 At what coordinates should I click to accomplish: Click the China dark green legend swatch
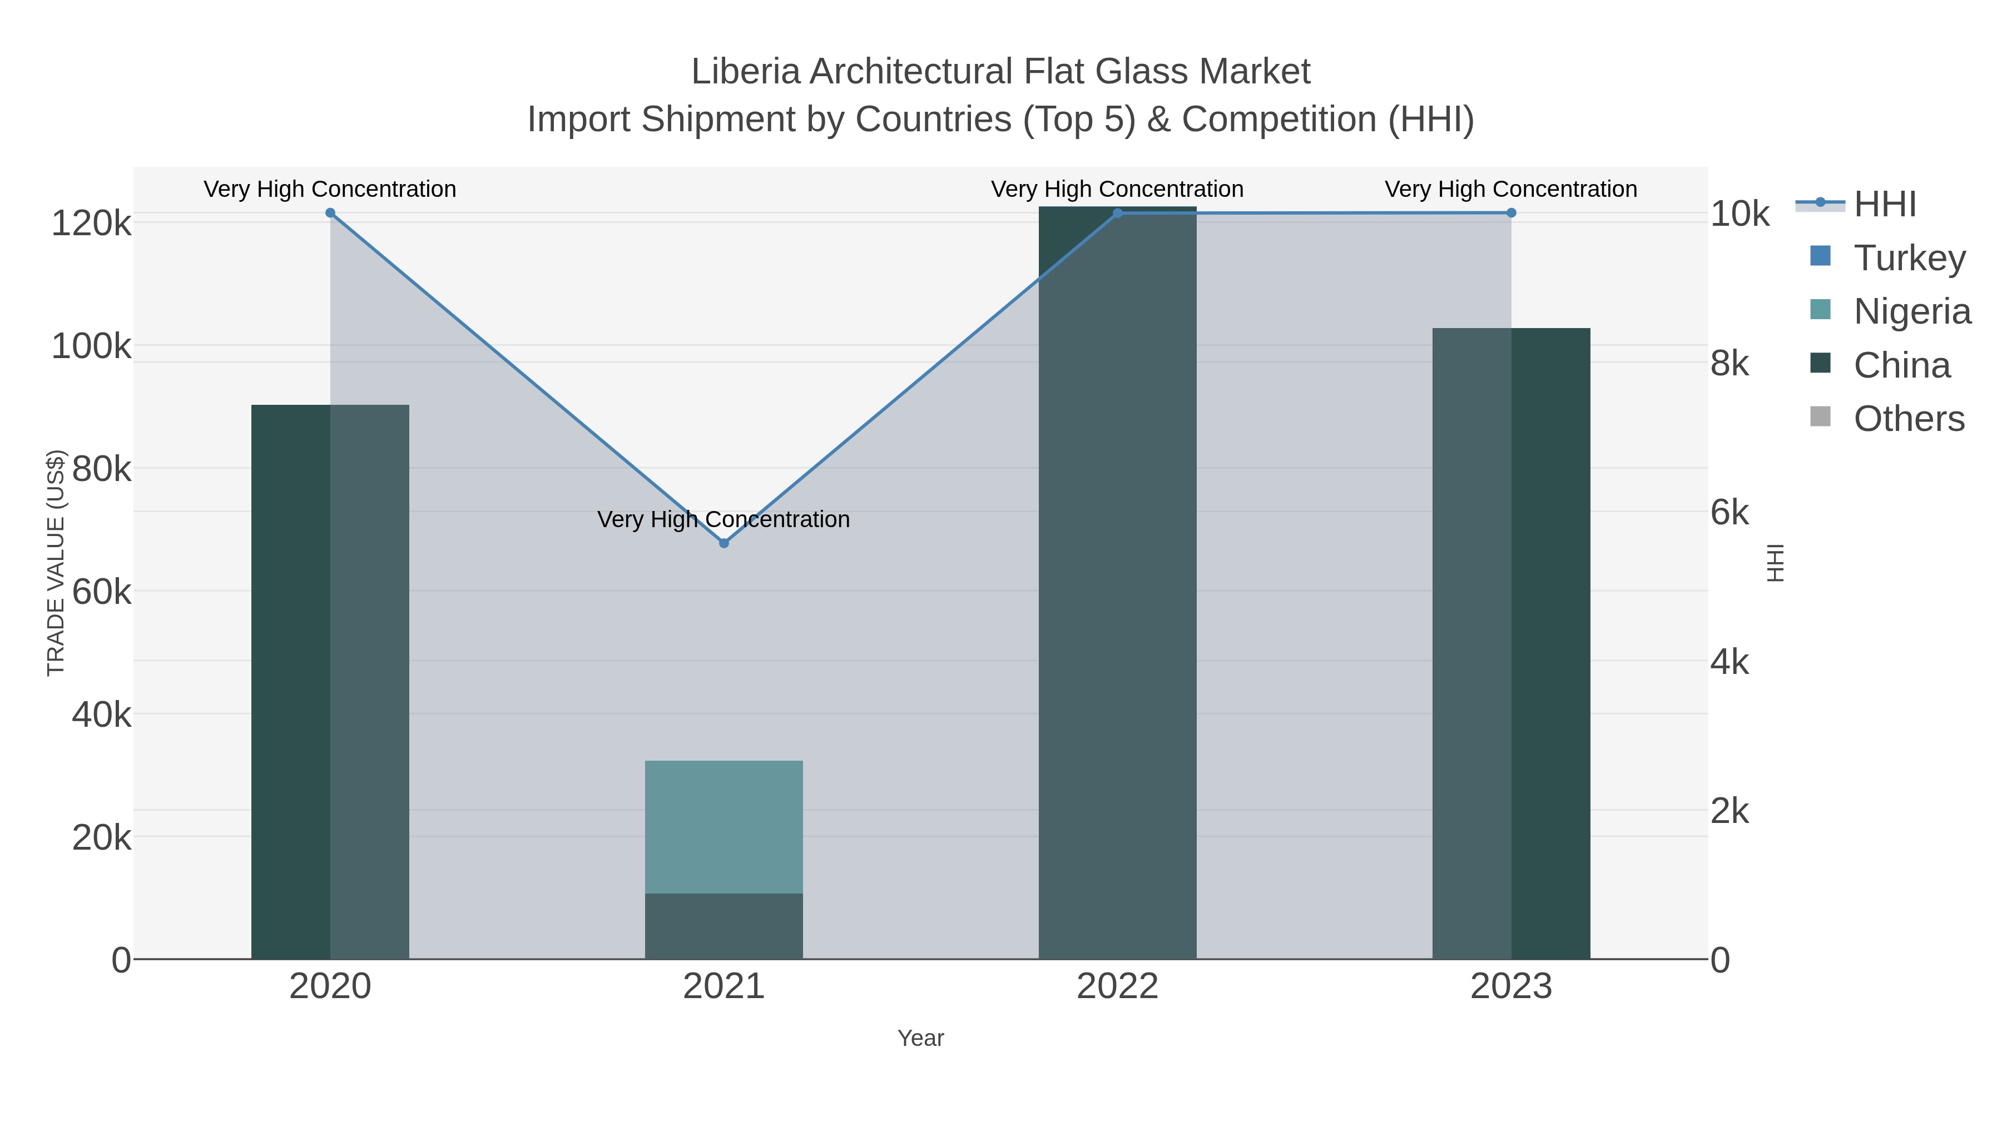point(1820,363)
